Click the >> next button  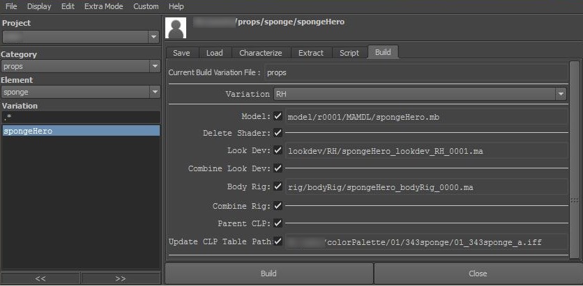(x=121, y=278)
